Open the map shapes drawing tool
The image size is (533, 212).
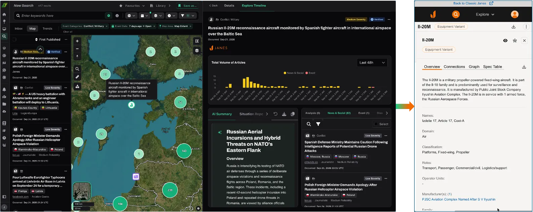coord(77,86)
